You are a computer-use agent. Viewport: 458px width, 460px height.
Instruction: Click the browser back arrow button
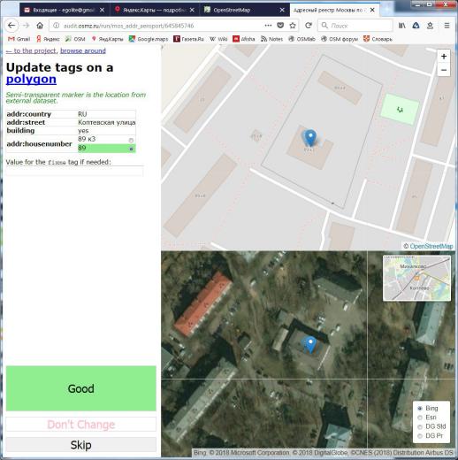click(11, 26)
